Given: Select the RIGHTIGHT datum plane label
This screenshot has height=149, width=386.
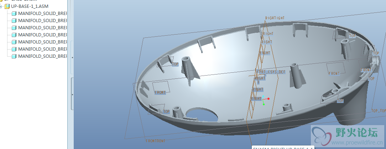Looking at the screenshot, I should (x=275, y=18).
